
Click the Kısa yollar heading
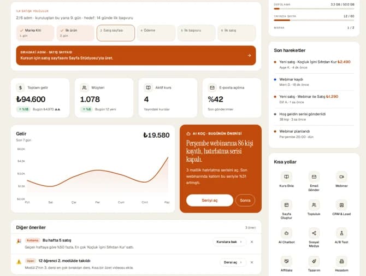coord(285,162)
